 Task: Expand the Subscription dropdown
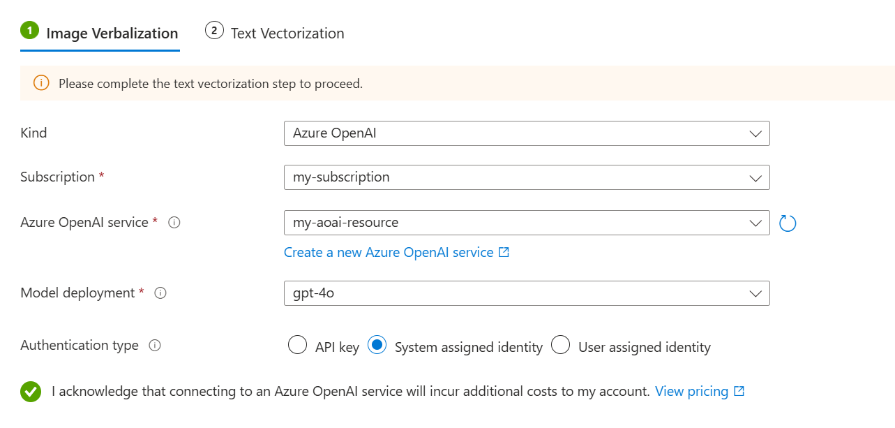click(x=527, y=177)
